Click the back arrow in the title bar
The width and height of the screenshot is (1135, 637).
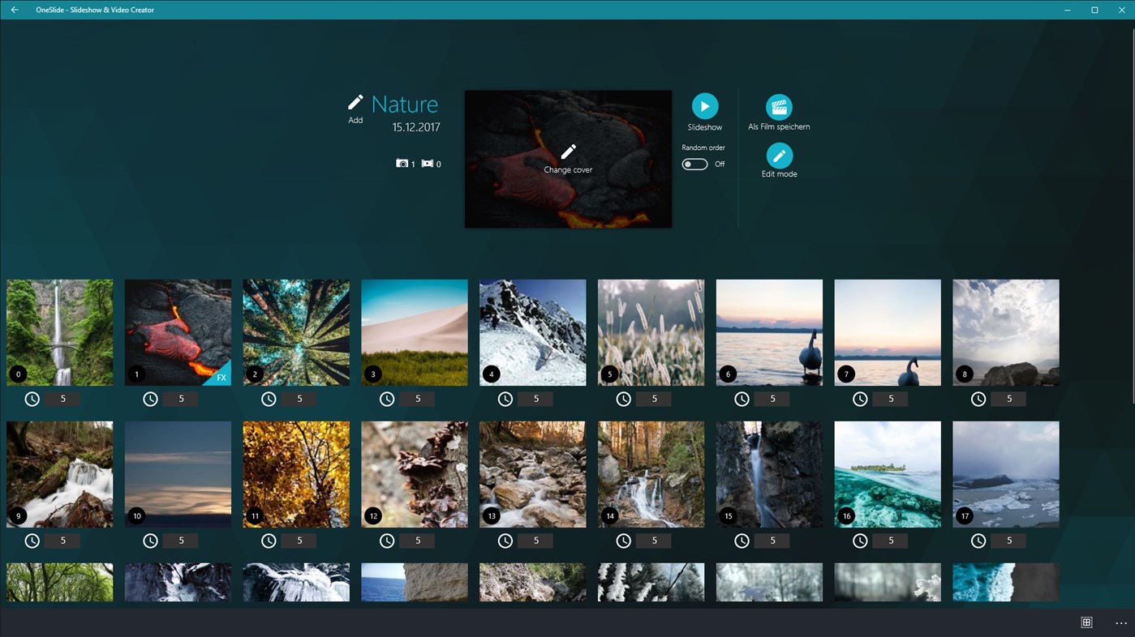[14, 10]
